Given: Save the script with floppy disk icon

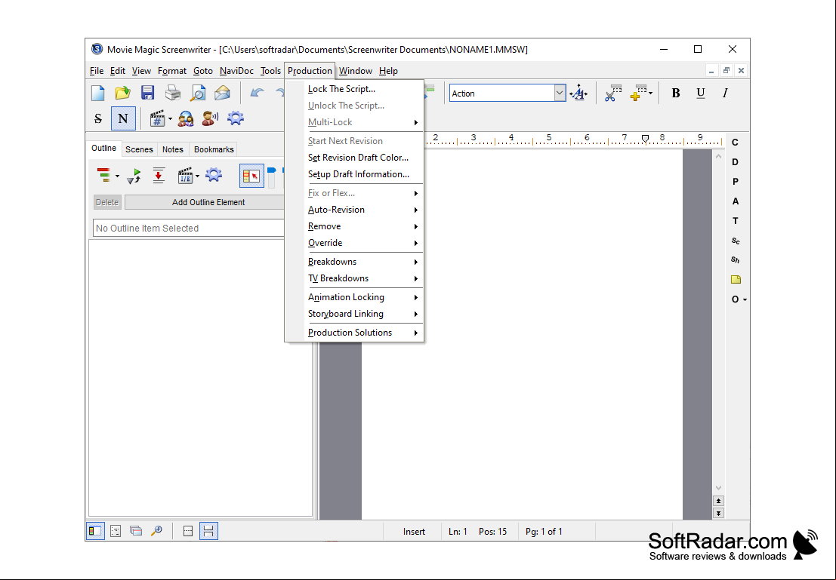Looking at the screenshot, I should (148, 94).
